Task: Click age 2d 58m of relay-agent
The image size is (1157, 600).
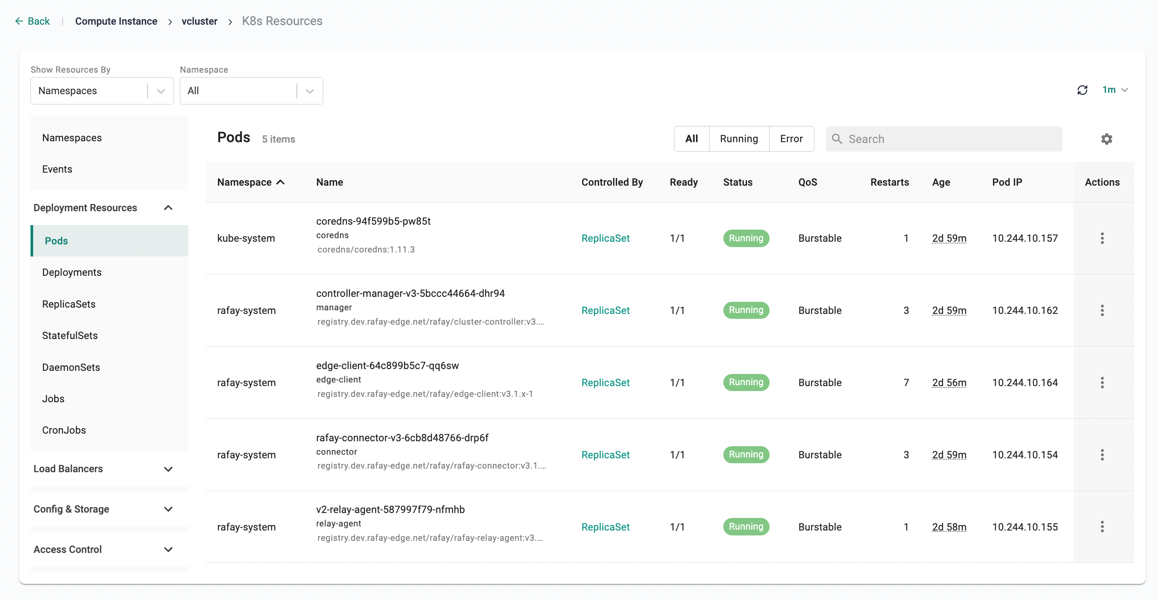Action: click(x=948, y=527)
